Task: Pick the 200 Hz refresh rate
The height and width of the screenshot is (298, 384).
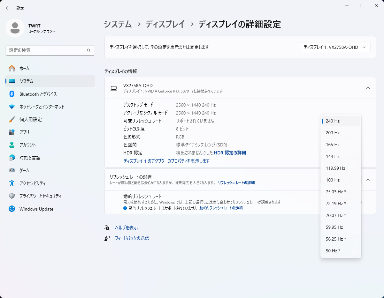Action: pyautogui.click(x=333, y=133)
